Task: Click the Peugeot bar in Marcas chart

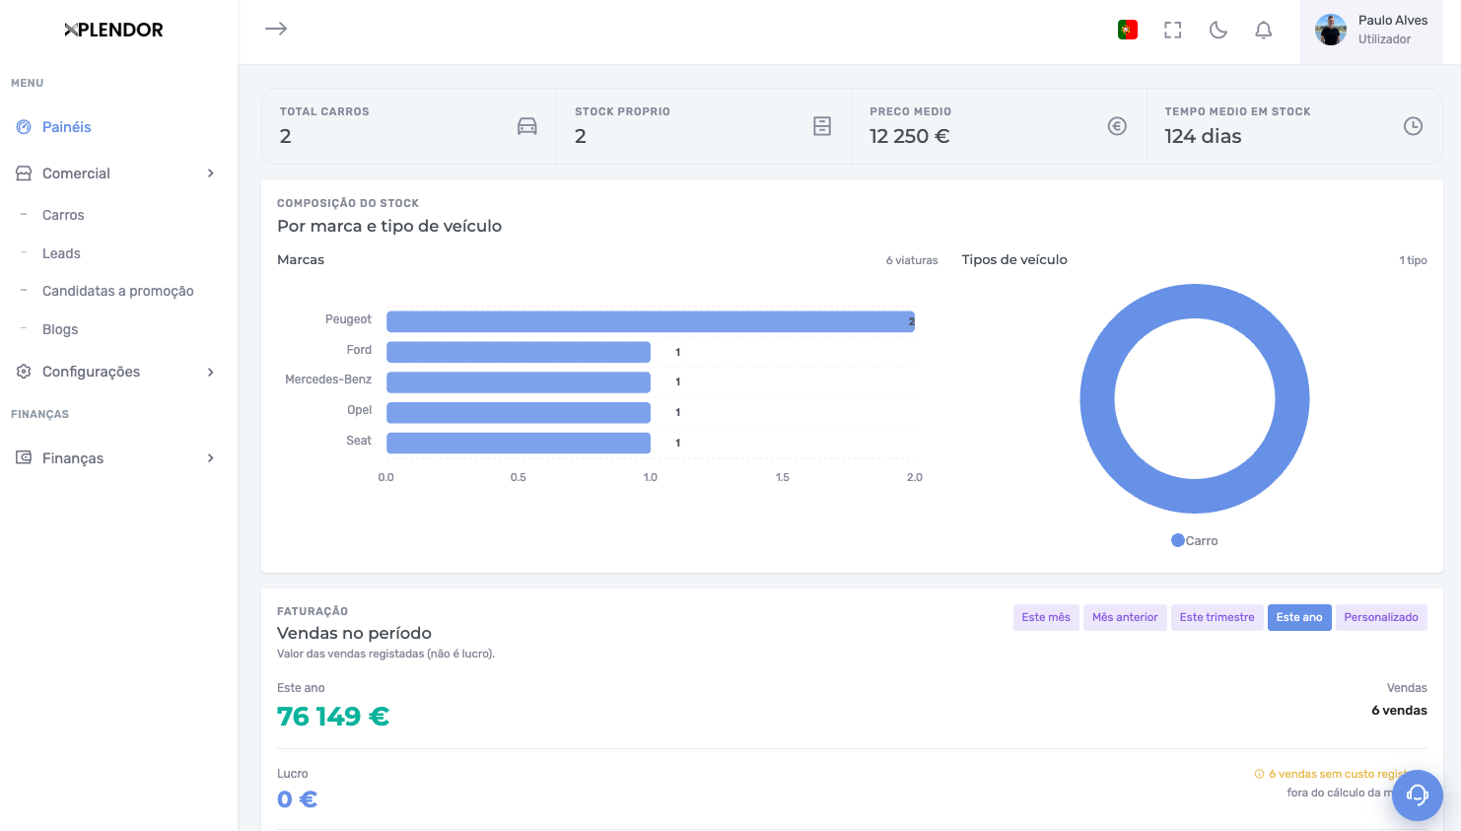Action: click(651, 321)
